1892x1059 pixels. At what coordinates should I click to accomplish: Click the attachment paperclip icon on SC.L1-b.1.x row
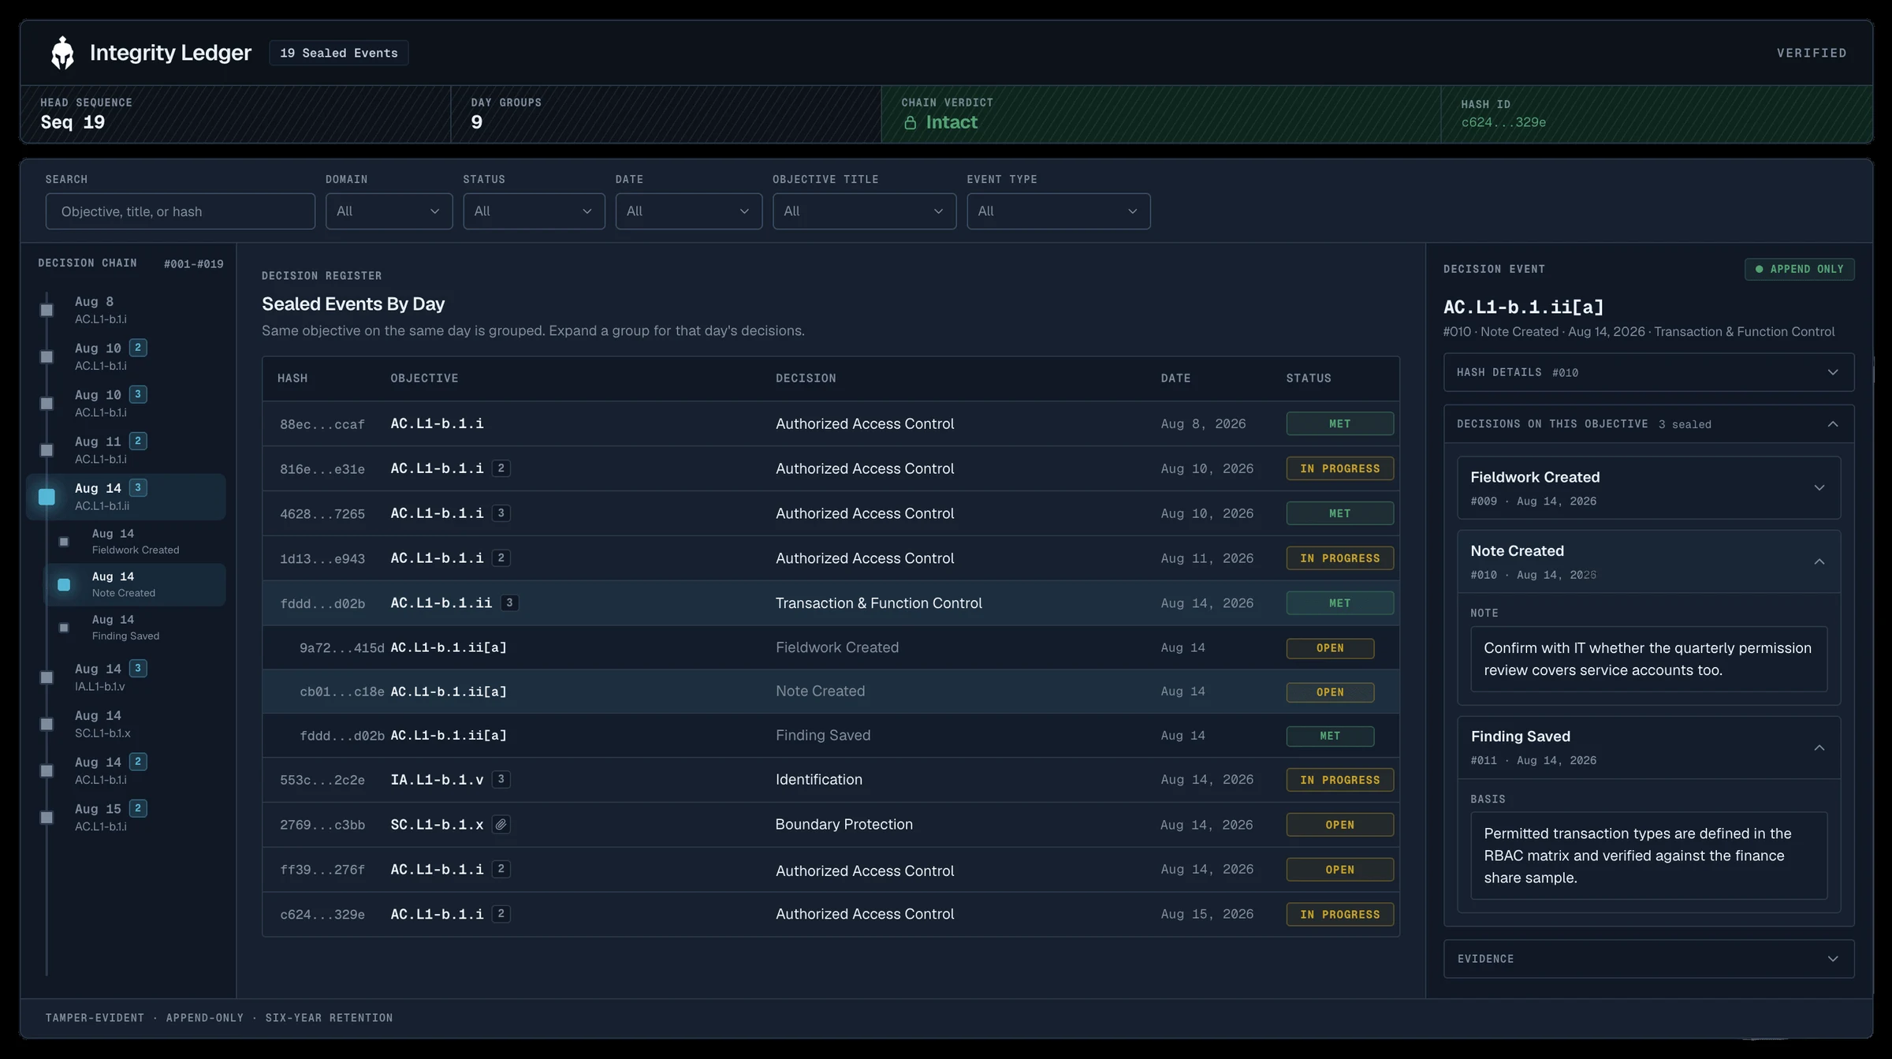[501, 824]
